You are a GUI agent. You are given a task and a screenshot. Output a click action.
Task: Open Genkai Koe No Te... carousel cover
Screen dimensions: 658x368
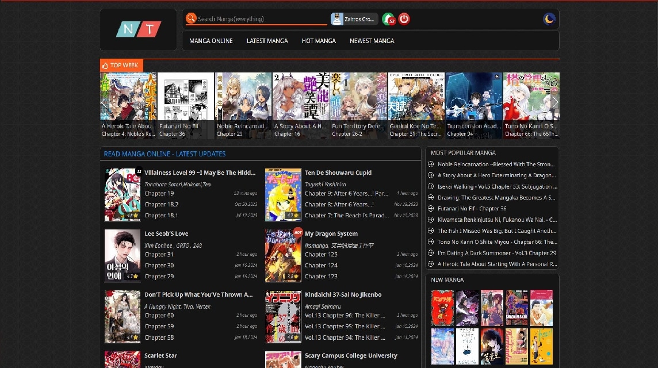(x=416, y=105)
